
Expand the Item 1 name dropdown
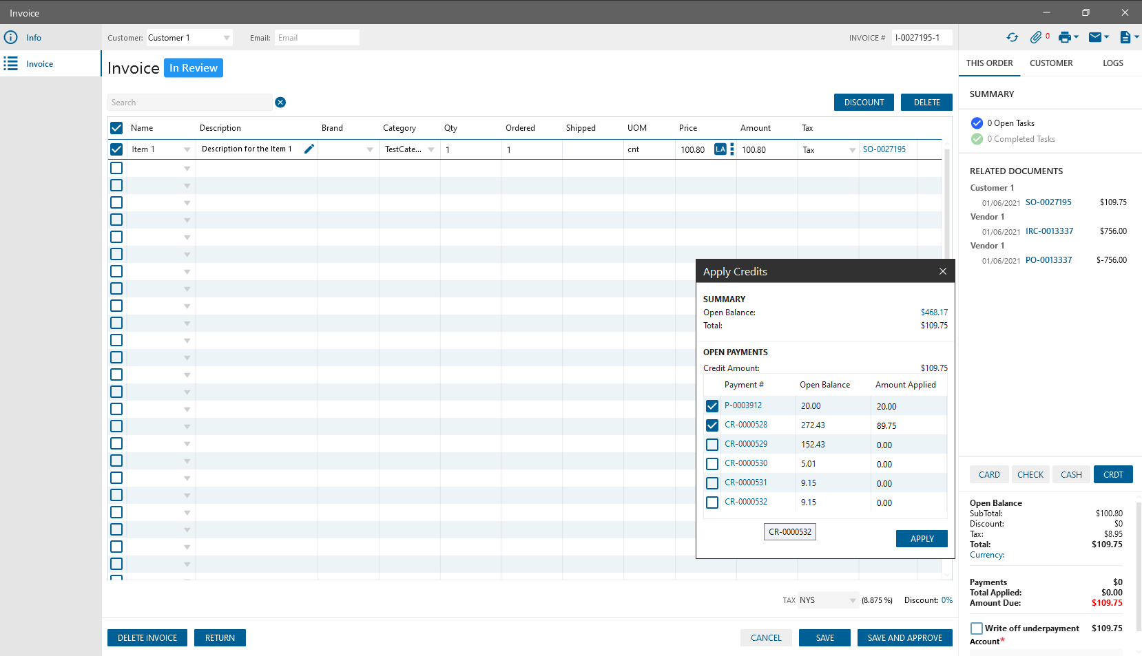point(187,149)
